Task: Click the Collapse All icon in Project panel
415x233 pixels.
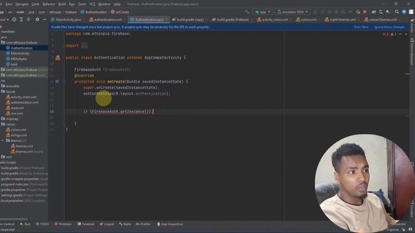Action: (x=29, y=19)
